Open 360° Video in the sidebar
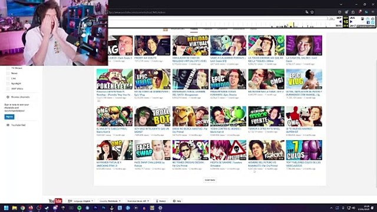The image size is (377, 212). click(x=17, y=89)
